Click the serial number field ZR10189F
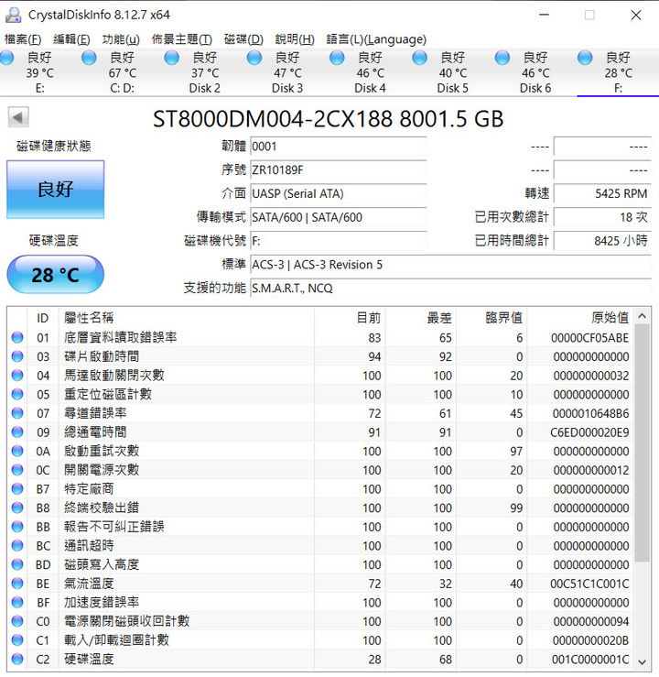Viewport: 659px width, 677px height. point(339,169)
